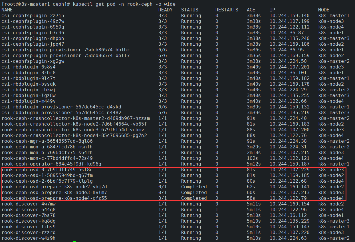This screenshot has height=242, width=355.
Task: Click IP address 10.244.224.50
Action: [x=288, y=61]
